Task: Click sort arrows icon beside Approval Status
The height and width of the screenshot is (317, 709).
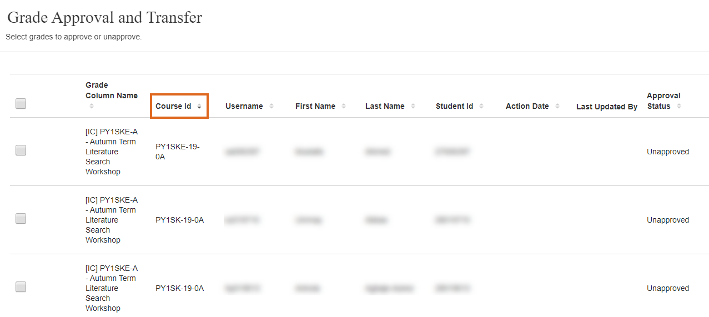Action: [679, 107]
